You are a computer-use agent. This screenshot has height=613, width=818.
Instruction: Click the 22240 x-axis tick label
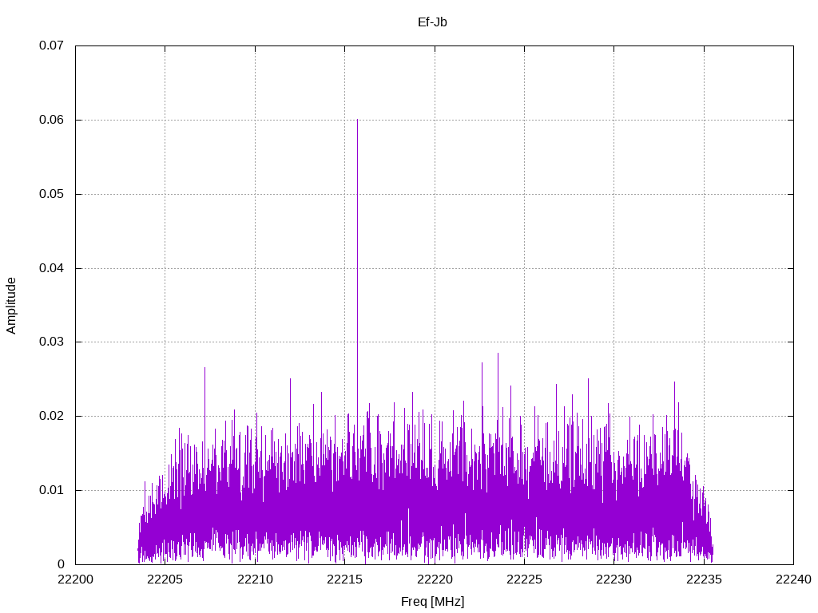point(793,579)
